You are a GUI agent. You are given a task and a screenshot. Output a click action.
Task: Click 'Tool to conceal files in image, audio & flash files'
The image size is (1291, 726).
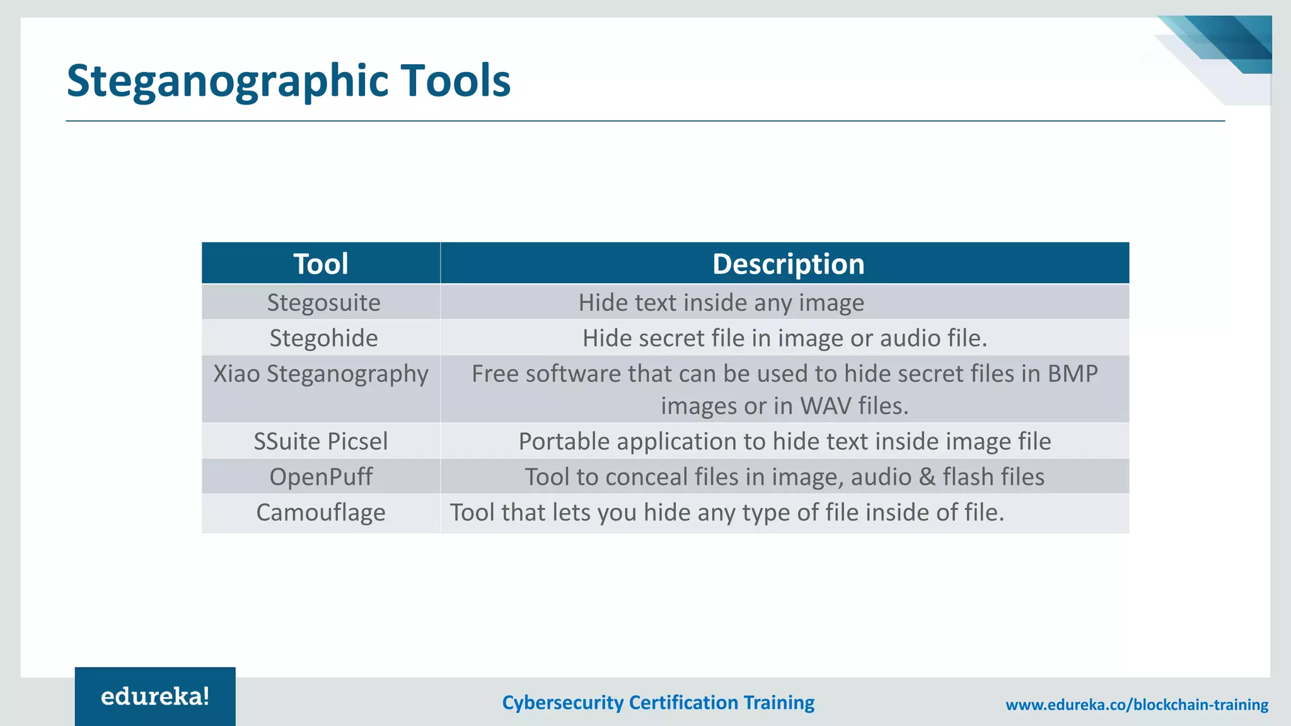tap(785, 476)
